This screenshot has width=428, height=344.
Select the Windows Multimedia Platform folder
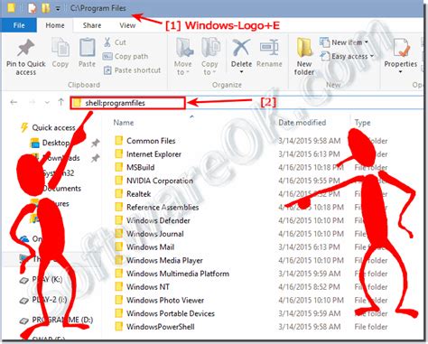point(178,274)
